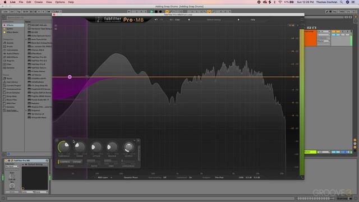Open the Current Project folder
This screenshot has width=359, height=202.
(13, 86)
